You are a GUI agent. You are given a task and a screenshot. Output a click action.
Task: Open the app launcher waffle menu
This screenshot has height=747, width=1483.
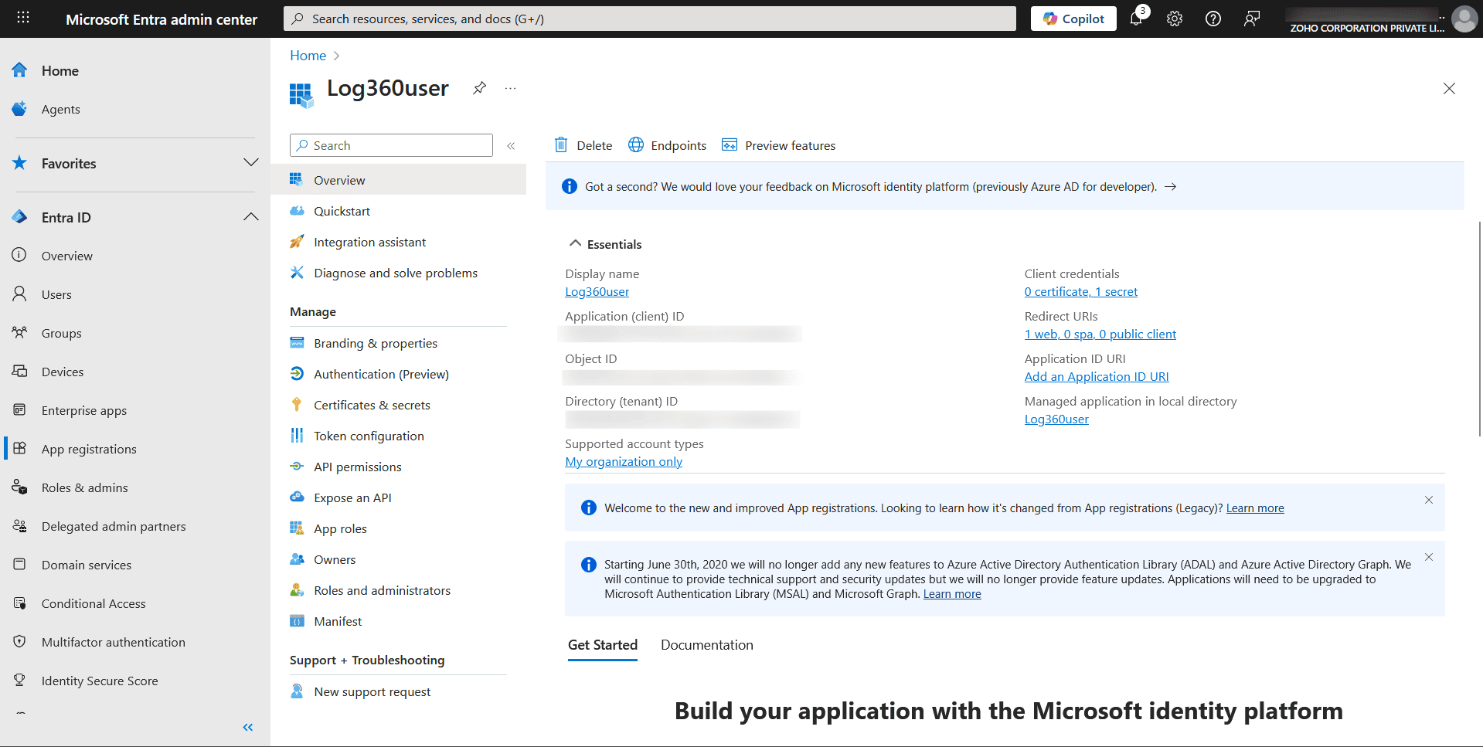coord(22,18)
